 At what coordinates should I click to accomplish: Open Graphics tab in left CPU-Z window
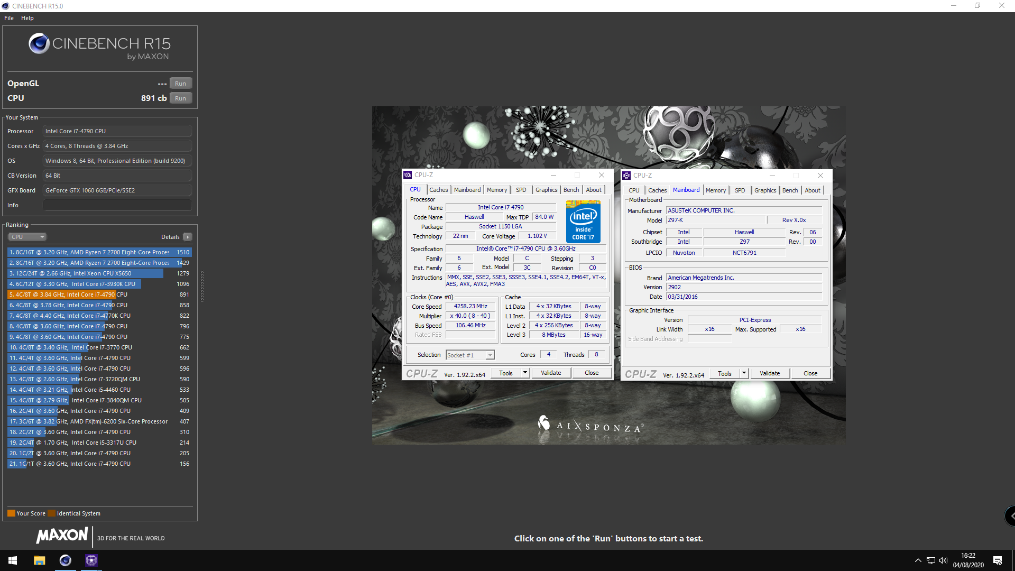546,190
